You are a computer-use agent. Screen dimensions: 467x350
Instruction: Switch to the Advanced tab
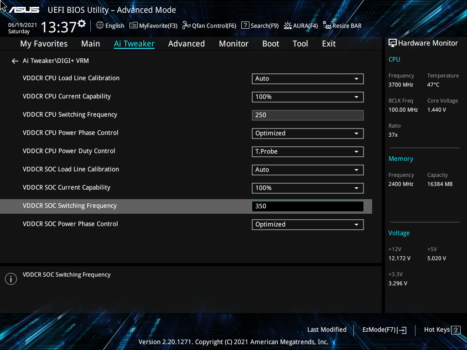click(x=187, y=44)
